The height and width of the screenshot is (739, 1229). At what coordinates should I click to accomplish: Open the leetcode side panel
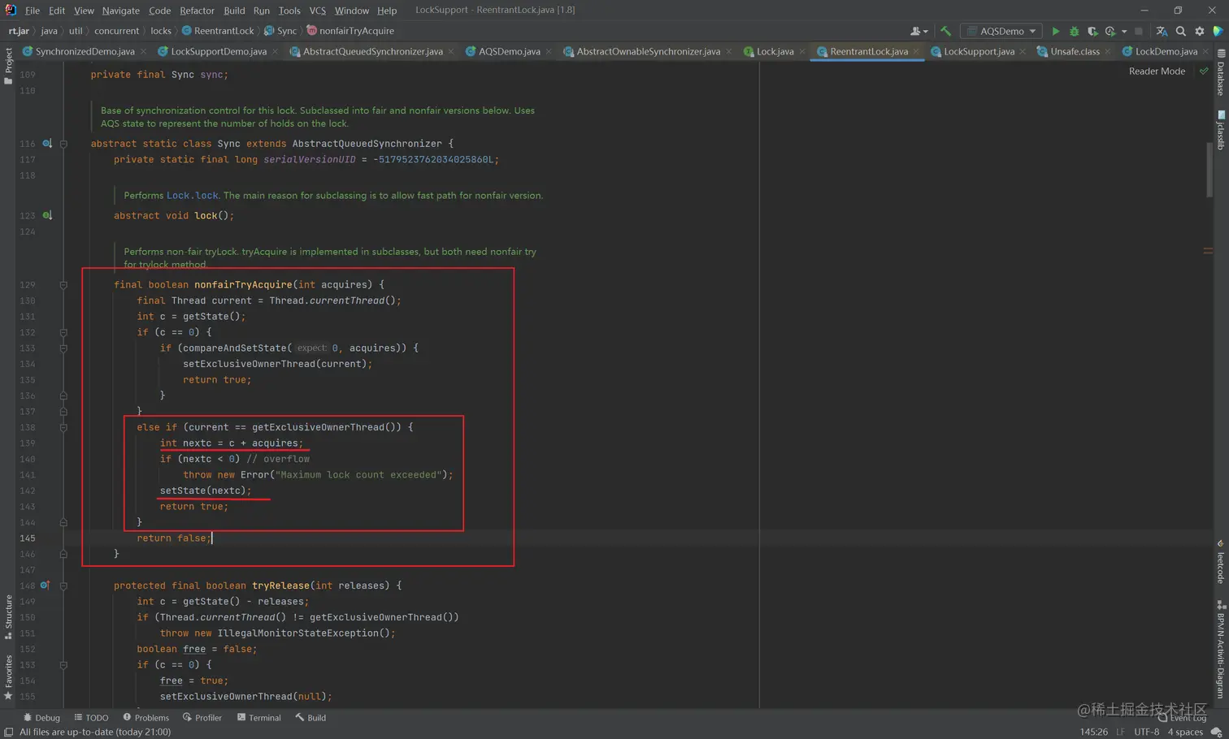click(1221, 560)
